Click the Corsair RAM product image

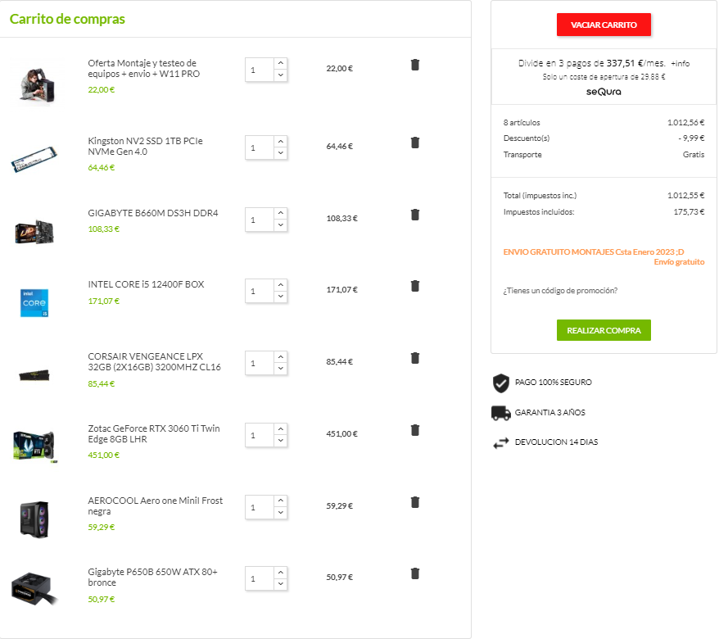click(x=34, y=376)
